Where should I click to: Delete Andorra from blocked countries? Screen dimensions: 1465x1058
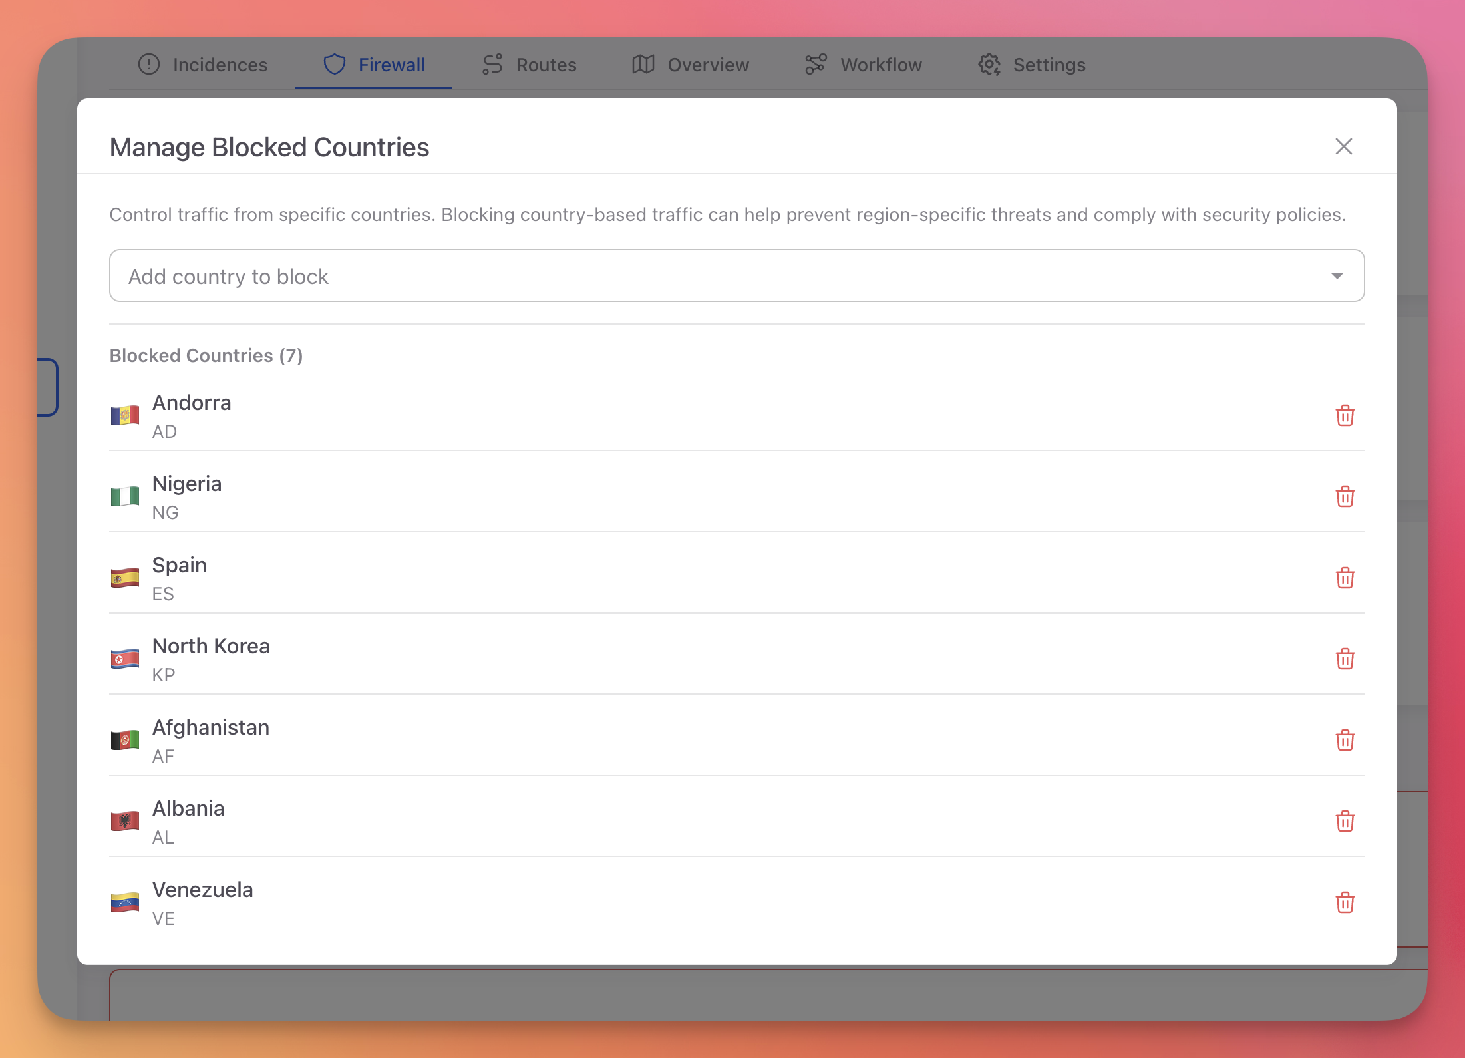coord(1345,415)
